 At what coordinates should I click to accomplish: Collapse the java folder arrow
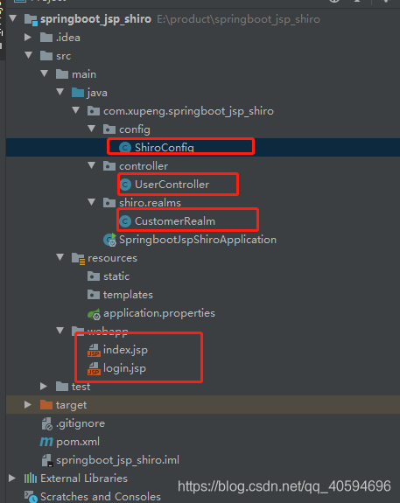[60, 92]
